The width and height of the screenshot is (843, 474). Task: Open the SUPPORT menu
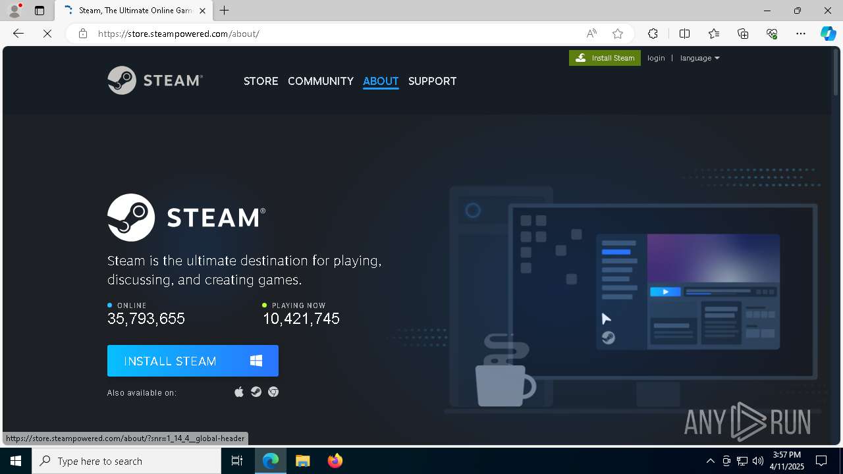432,81
